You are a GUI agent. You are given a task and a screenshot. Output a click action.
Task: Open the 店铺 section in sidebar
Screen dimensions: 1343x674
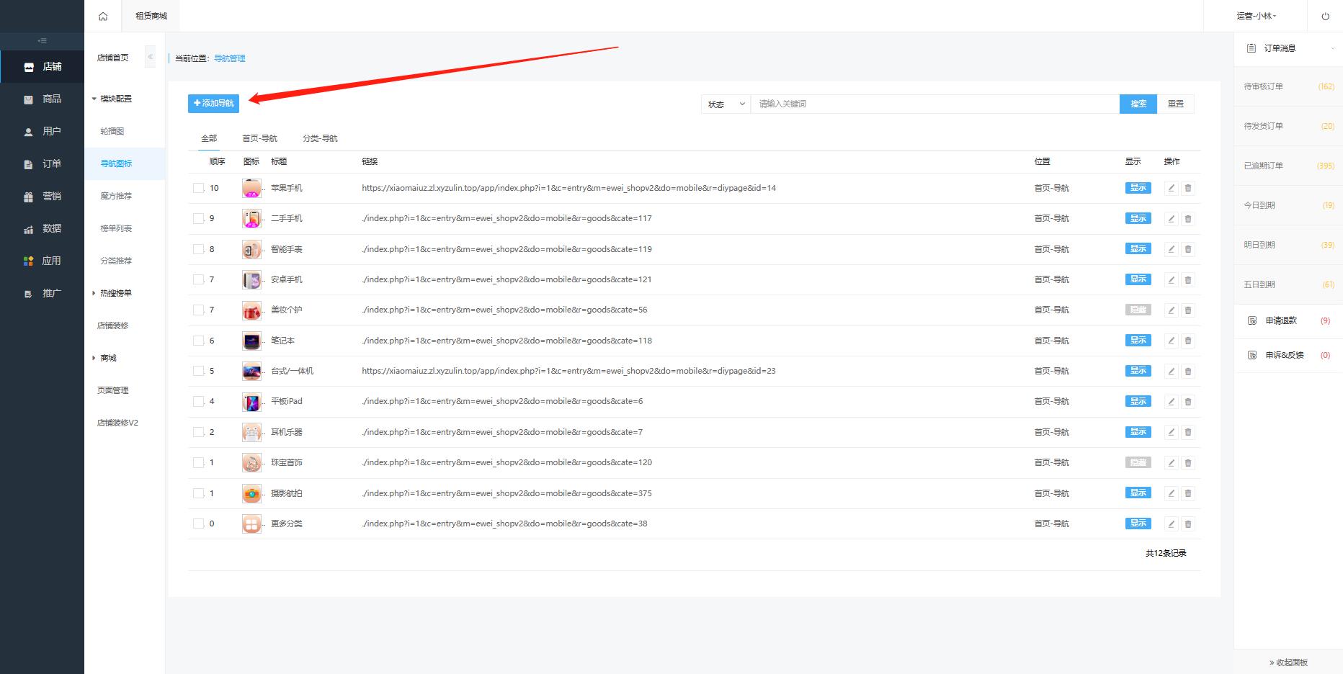[x=43, y=66]
